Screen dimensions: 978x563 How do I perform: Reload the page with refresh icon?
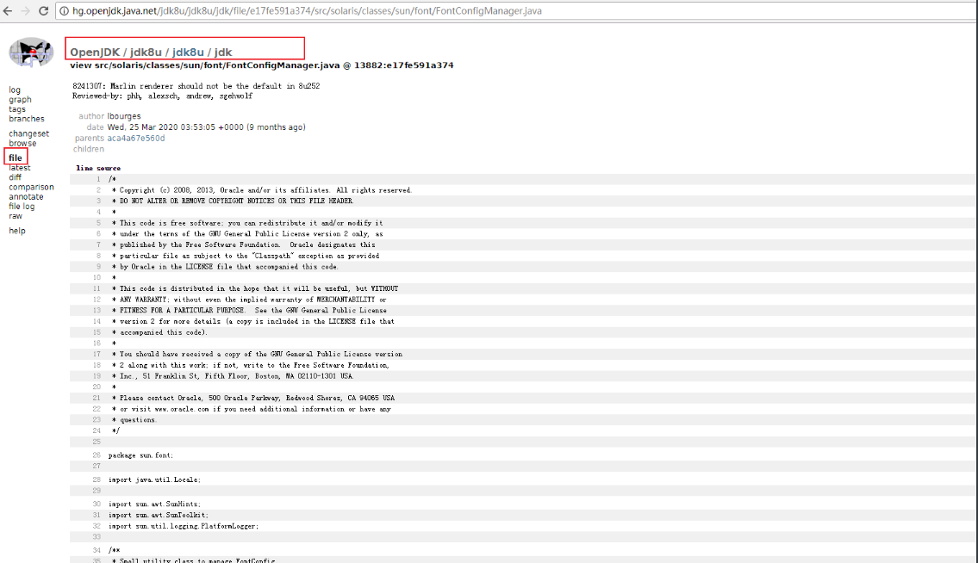click(44, 10)
